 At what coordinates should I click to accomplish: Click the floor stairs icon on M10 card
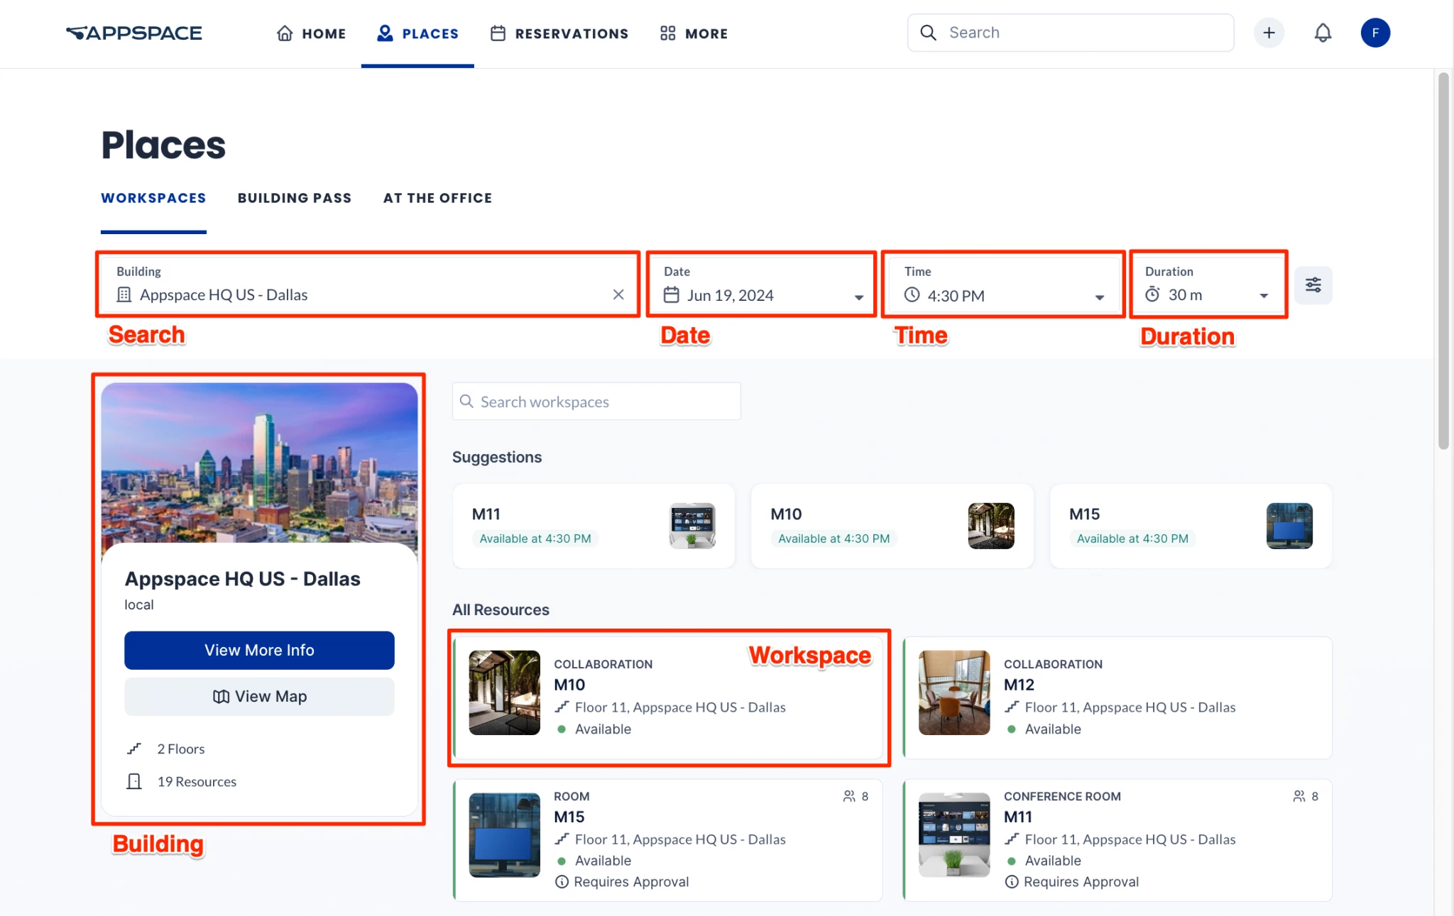click(562, 707)
